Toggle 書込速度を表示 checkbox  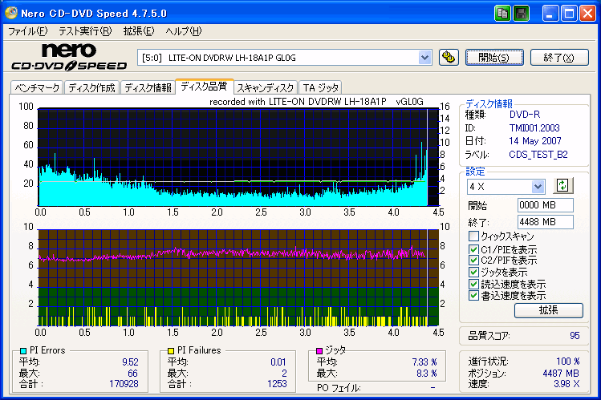473,296
